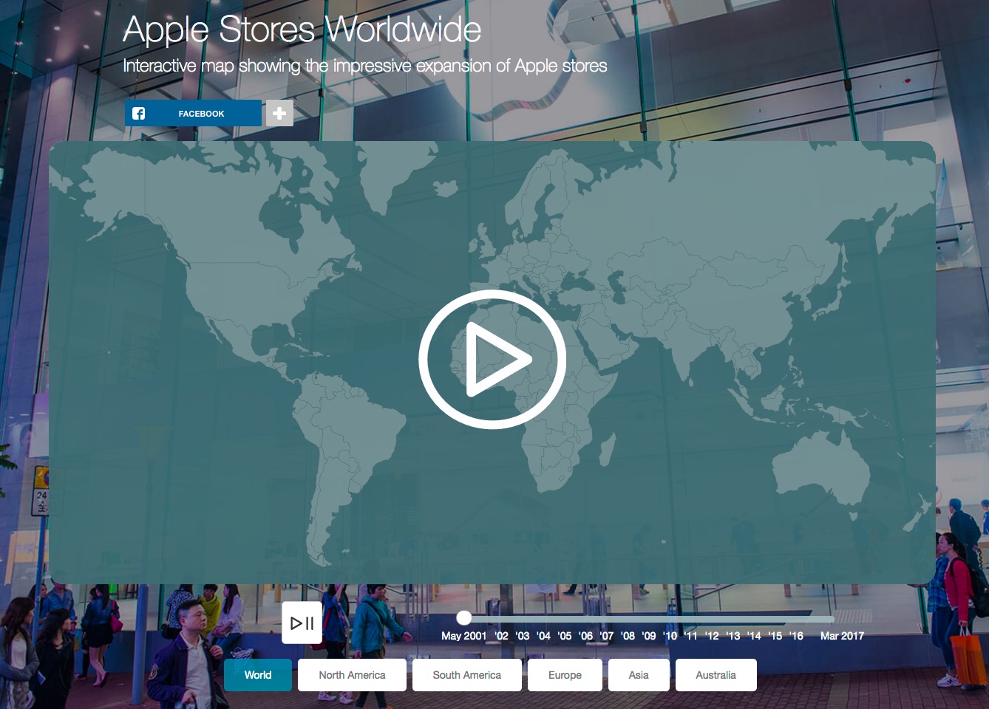
Task: Select year '16 on the timeline
Action: point(796,636)
